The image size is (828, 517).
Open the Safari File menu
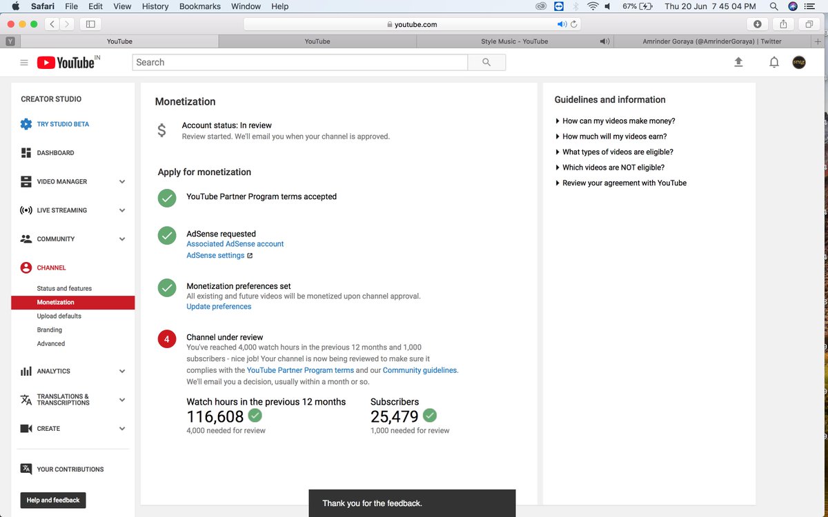click(71, 6)
